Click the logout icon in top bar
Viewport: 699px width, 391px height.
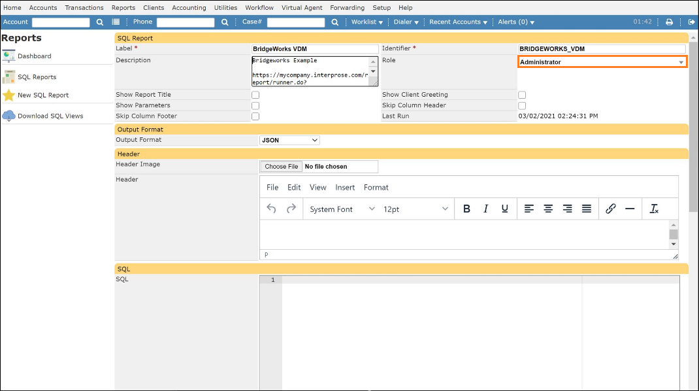pyautogui.click(x=691, y=22)
